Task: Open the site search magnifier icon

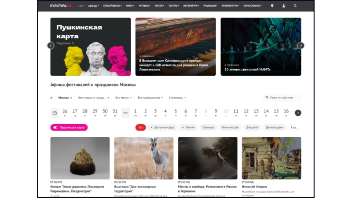Action: pyautogui.click(x=295, y=6)
